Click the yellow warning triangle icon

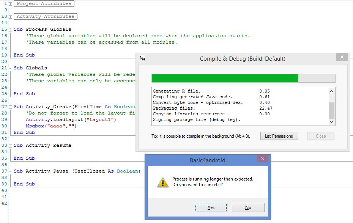(163, 182)
